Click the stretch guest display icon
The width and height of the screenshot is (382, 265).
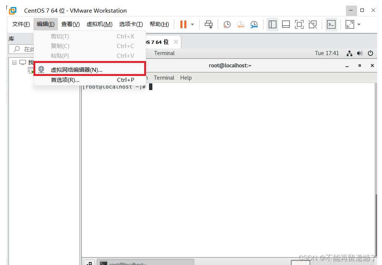[350, 25]
